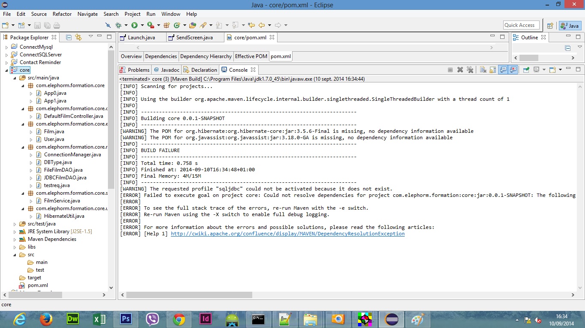Collapse all in Outline view
585x328 pixels.
(567, 48)
